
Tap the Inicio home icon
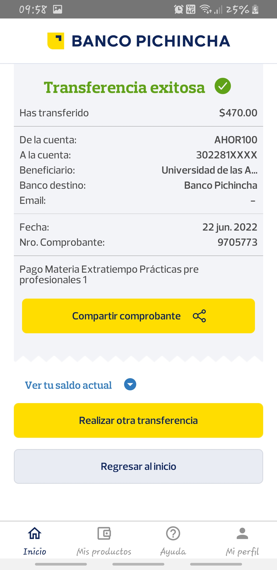(35, 533)
